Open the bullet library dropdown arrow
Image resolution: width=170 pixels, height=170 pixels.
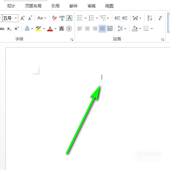pyautogui.click(x=85, y=18)
